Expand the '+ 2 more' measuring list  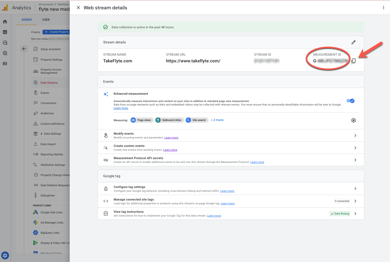point(217,120)
